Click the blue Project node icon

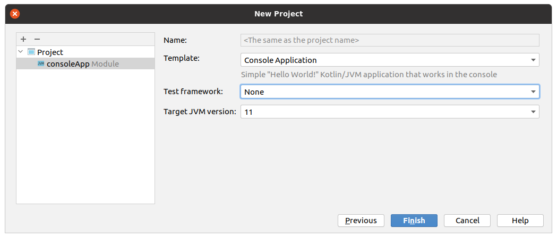pyautogui.click(x=31, y=52)
